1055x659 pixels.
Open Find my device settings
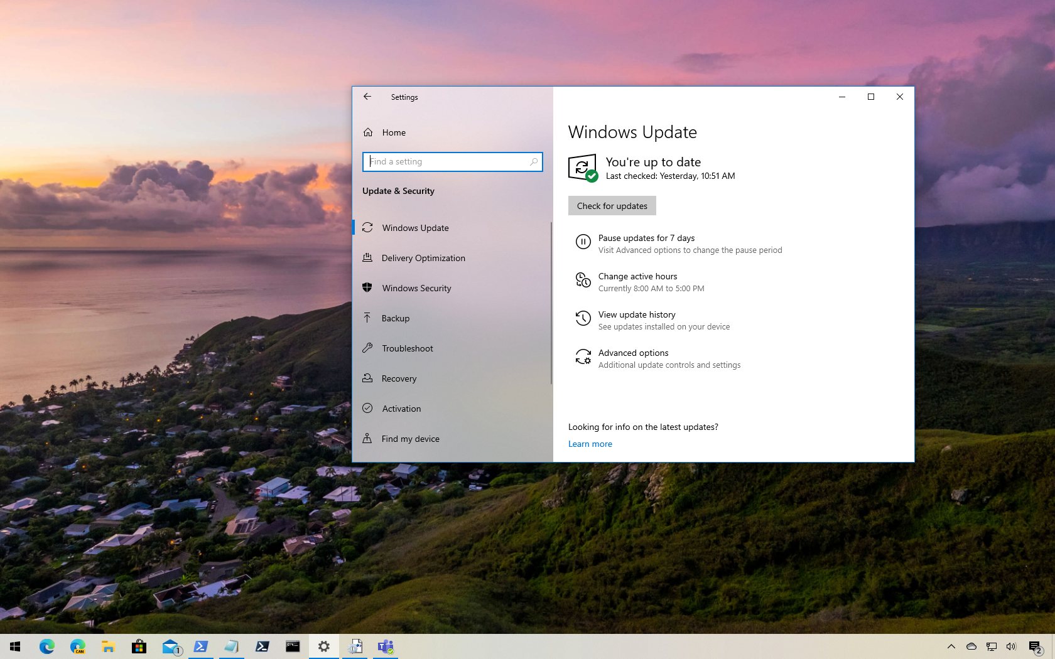pos(410,439)
